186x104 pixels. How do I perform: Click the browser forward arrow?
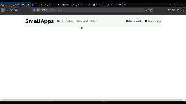click(7, 10)
